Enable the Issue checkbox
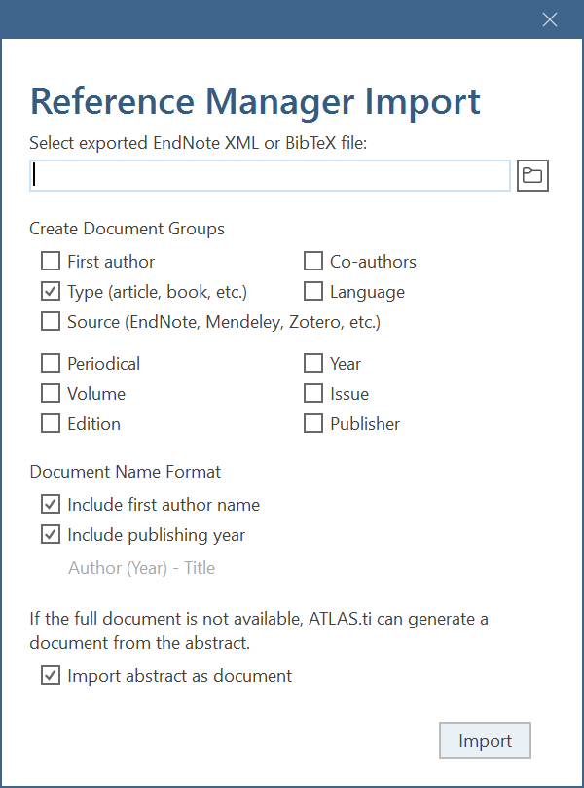 pyautogui.click(x=313, y=393)
